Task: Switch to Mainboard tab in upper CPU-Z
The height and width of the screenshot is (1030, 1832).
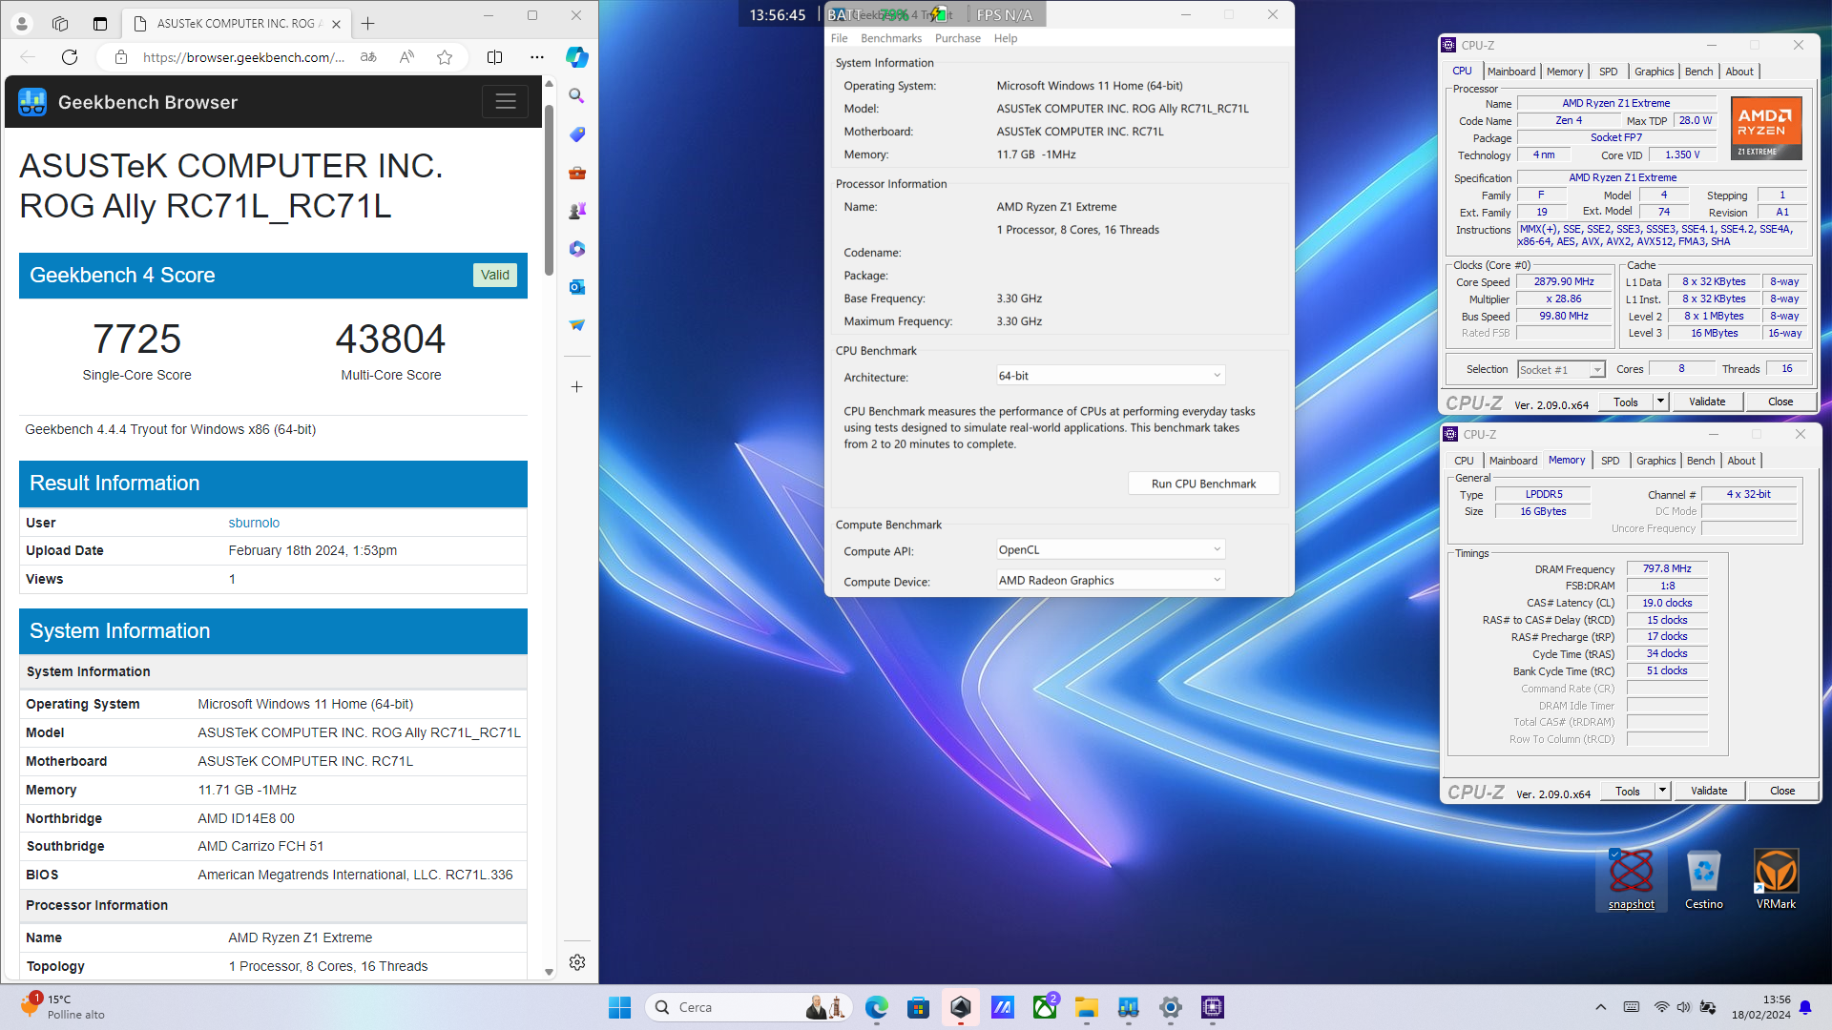Action: (1511, 72)
